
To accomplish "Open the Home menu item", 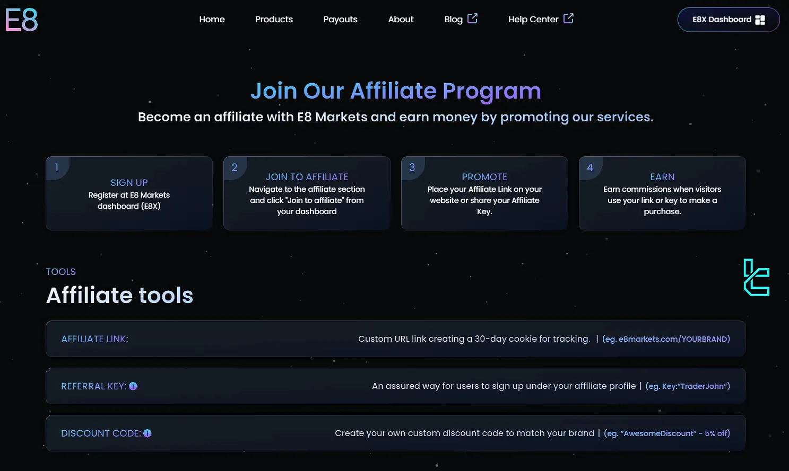I will click(x=212, y=19).
